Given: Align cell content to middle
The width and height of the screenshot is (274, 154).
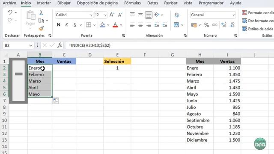Looking at the screenshot, I should [140, 15].
